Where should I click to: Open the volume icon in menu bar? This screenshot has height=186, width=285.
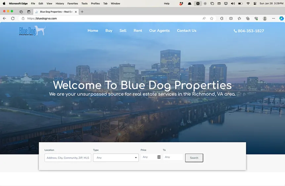click(x=233, y=3)
